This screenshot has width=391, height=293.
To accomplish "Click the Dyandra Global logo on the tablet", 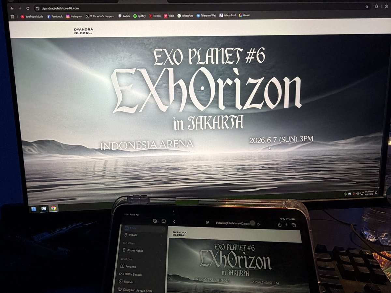I will point(180,233).
